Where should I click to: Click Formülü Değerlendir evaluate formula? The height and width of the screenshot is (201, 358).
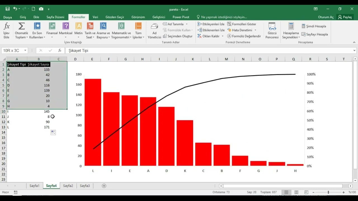[x=244, y=36]
